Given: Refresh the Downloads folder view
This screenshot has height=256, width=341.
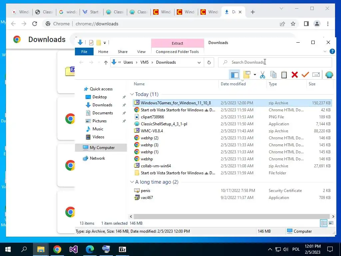Looking at the screenshot, I should coord(209,62).
